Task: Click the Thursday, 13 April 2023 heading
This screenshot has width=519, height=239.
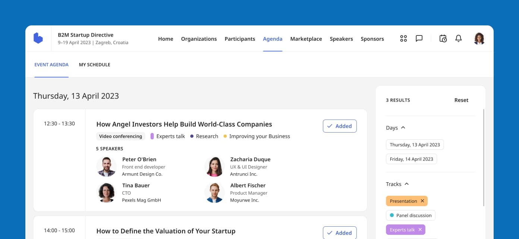Action: click(76, 96)
